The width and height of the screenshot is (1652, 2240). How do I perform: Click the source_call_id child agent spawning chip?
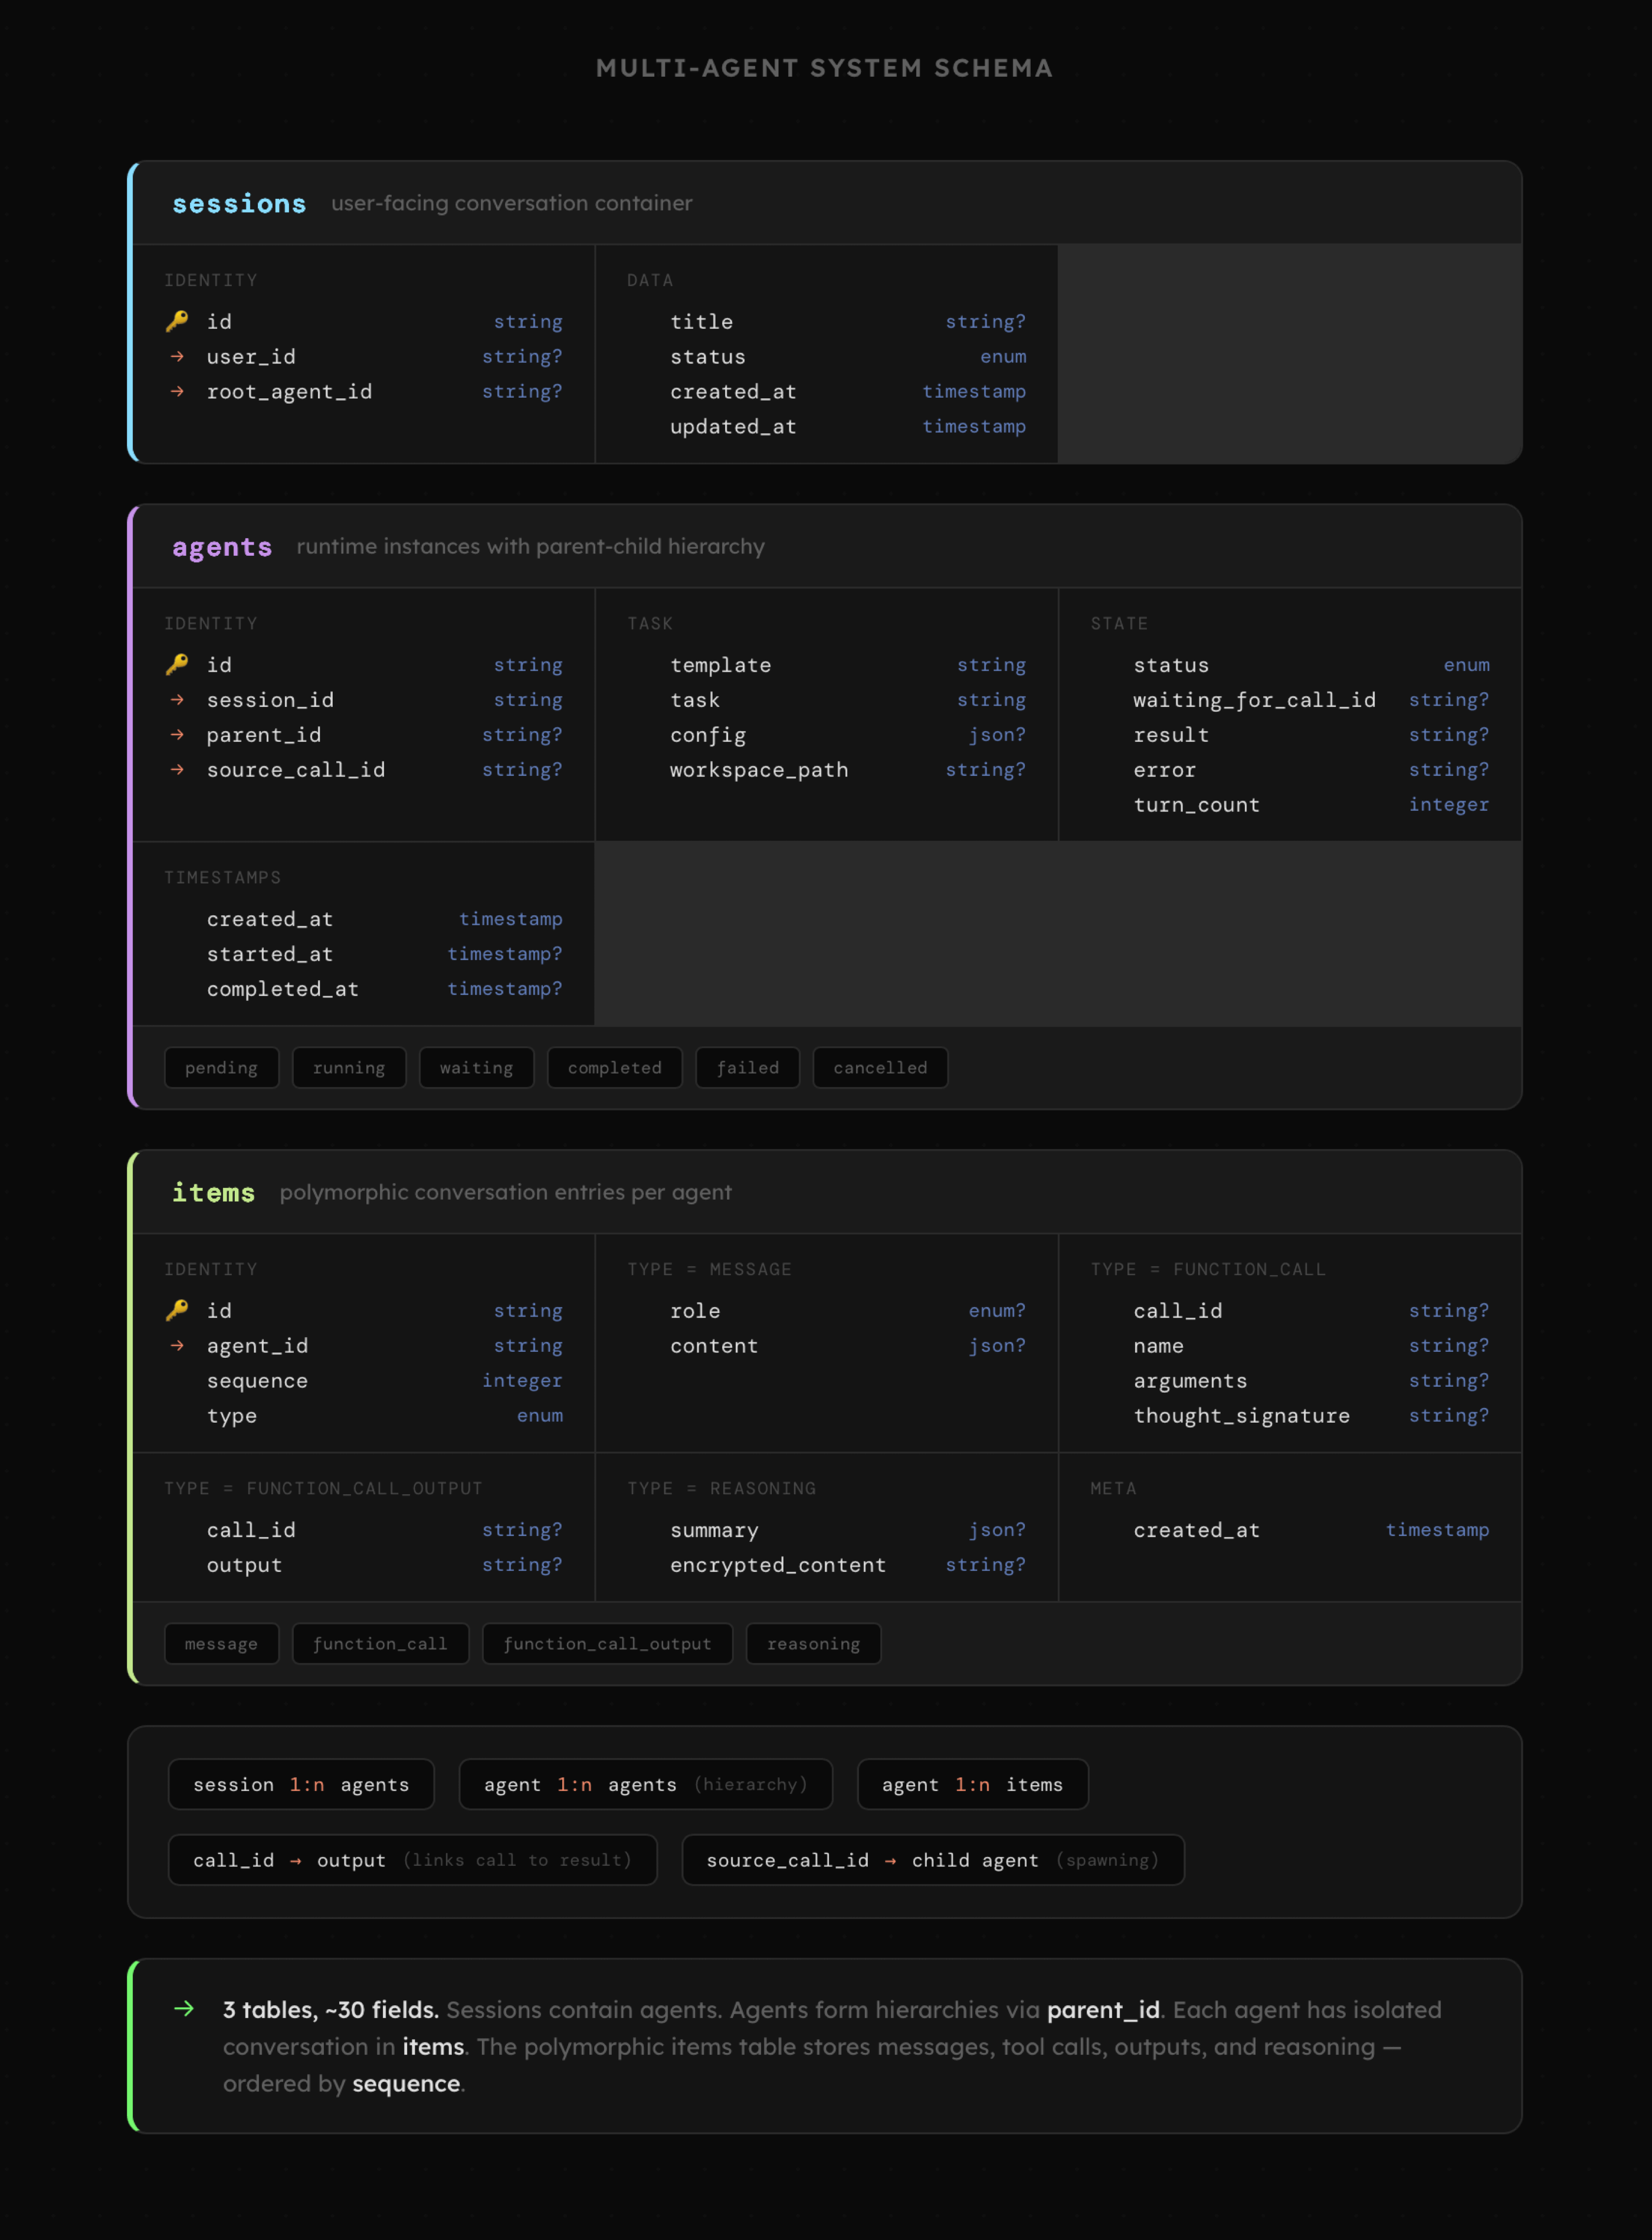pos(932,1860)
